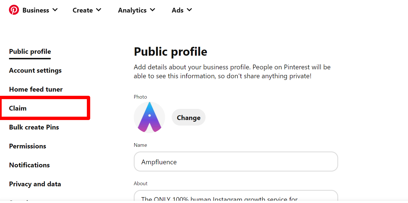408x203 pixels.
Task: Expand the Analytics chevron arrow
Action: (x=152, y=10)
